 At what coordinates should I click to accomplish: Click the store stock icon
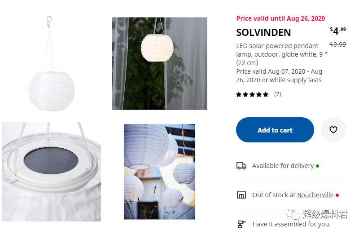[241, 195]
